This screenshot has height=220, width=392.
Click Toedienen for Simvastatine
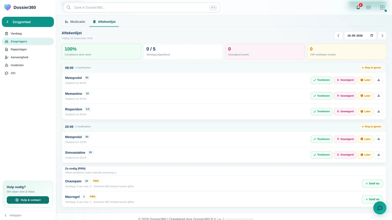click(x=321, y=155)
